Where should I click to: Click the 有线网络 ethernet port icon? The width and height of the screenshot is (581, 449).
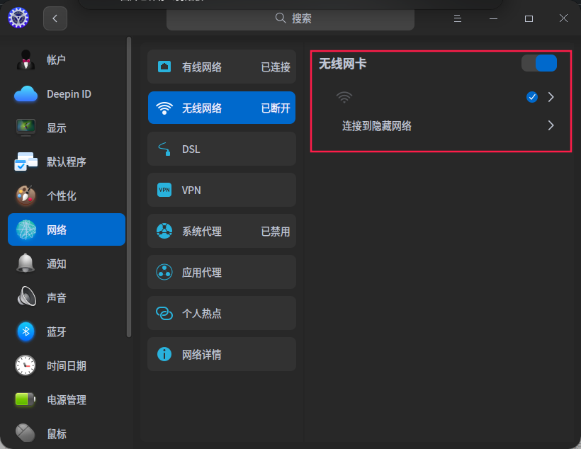(x=164, y=67)
